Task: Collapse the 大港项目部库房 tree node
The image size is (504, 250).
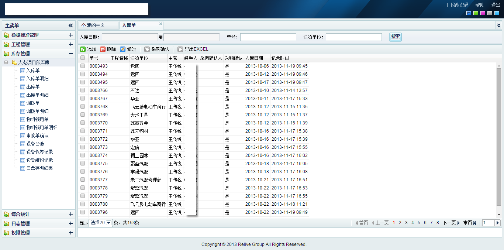Action: tap(6, 62)
